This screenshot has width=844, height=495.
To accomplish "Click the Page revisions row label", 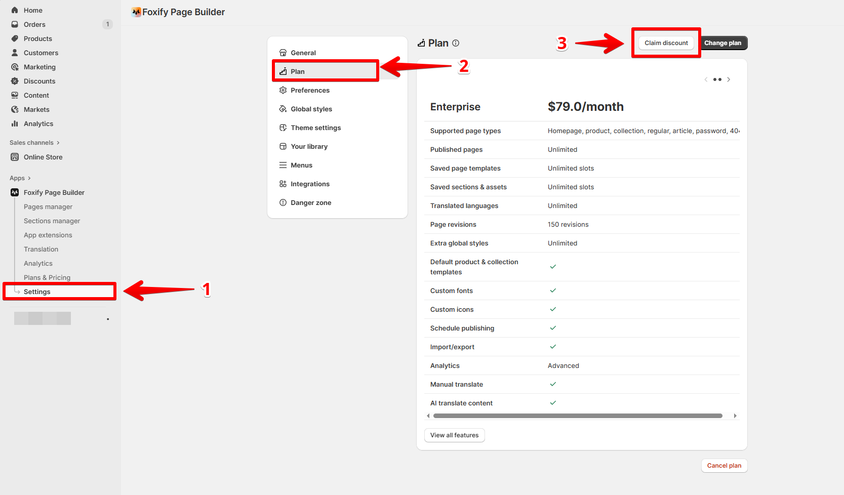I will [x=453, y=224].
